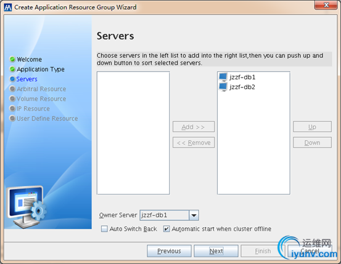Cancel the wizard
The height and width of the screenshot is (264, 341).
tap(310, 251)
